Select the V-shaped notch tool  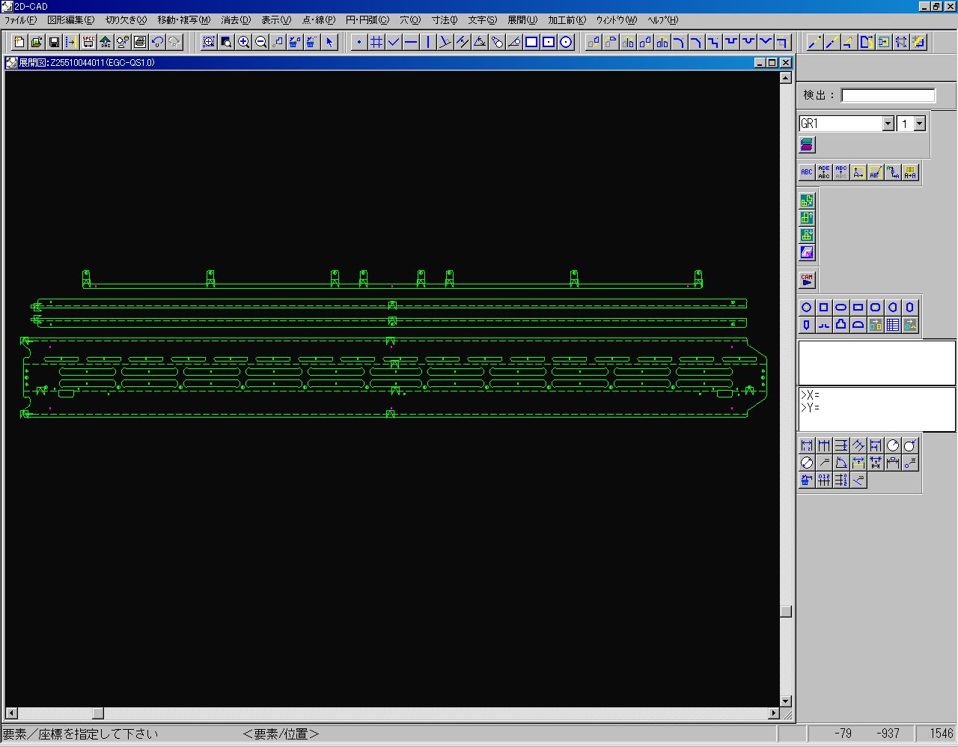point(766,42)
